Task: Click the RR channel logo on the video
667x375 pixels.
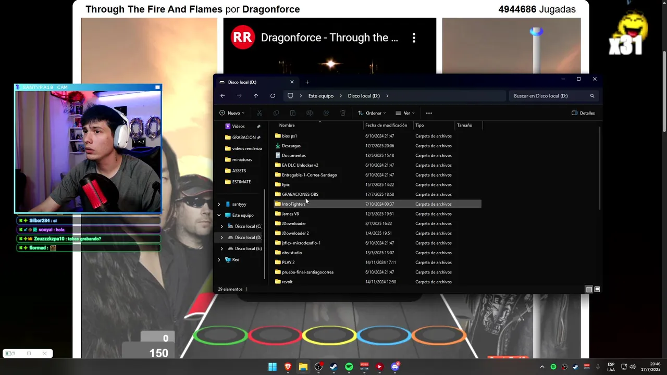Action: point(242,37)
